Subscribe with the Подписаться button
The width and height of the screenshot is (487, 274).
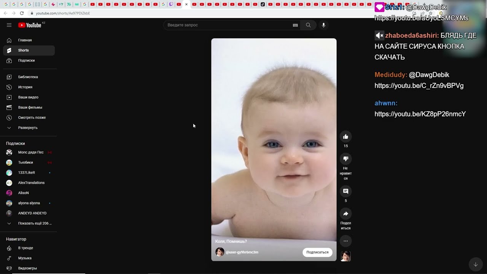[317, 252]
